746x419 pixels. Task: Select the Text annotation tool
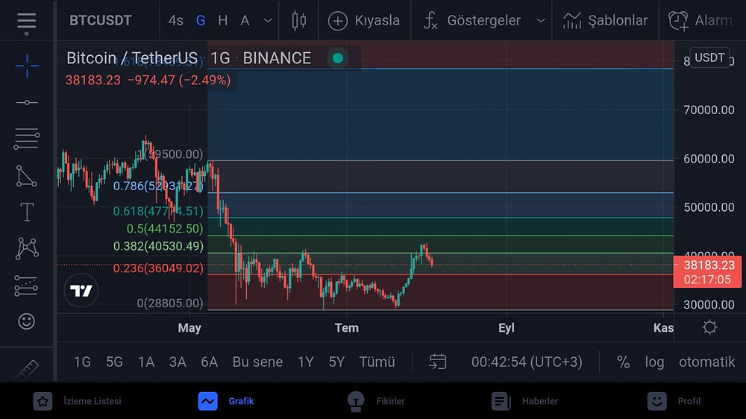coord(27,212)
